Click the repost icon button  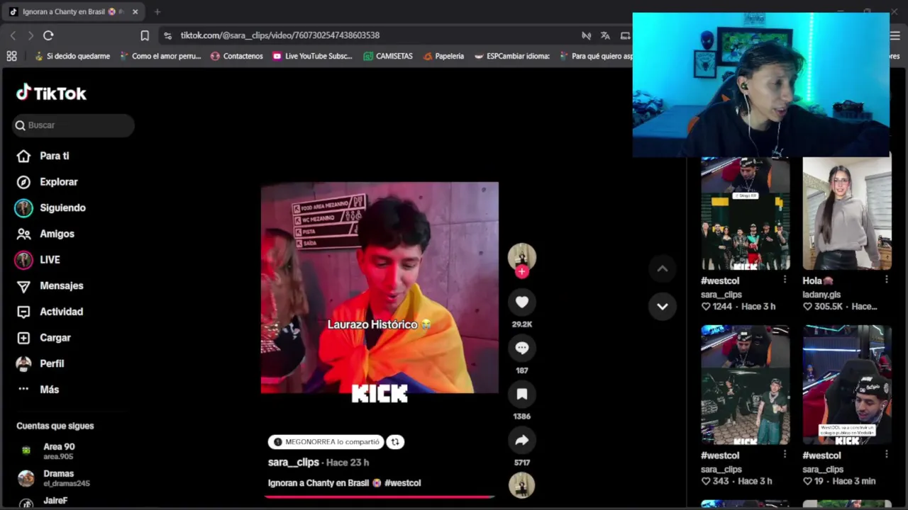click(x=395, y=442)
